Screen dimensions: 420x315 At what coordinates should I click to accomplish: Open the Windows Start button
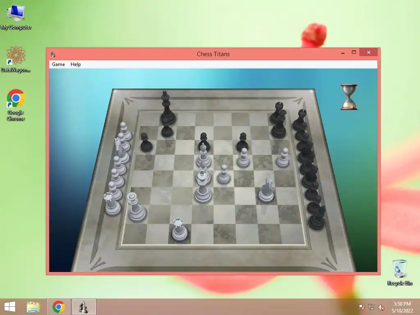click(10, 307)
